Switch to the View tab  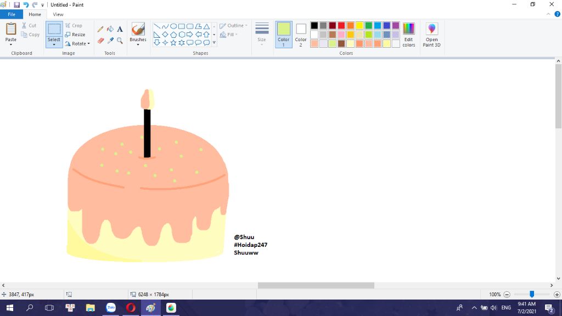click(x=58, y=14)
